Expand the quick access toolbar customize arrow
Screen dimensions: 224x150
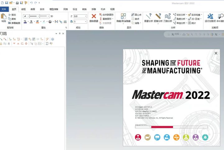[x=39, y=3]
